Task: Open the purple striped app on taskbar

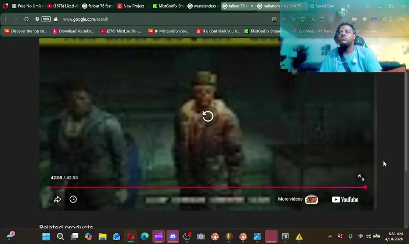Action: [159, 237]
